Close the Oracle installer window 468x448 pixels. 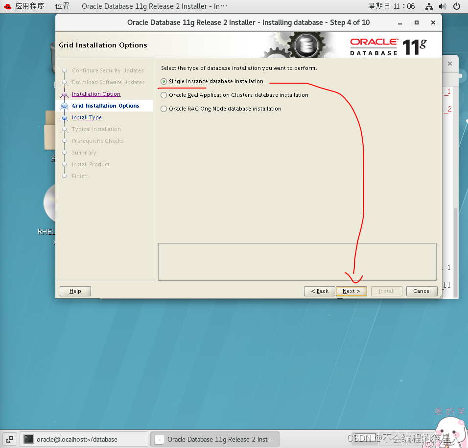click(x=433, y=22)
